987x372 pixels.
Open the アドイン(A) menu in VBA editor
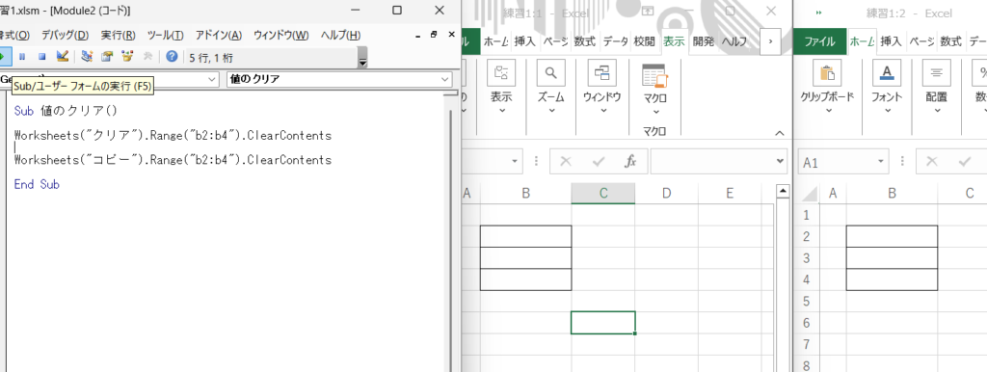pos(219,35)
